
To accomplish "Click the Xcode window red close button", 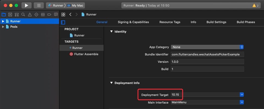I will pos(5,5).
